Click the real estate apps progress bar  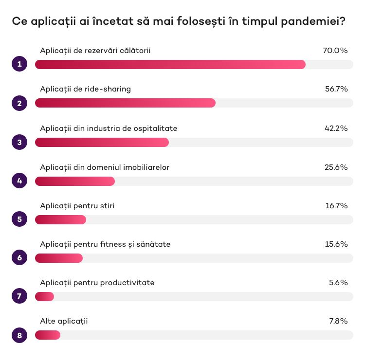194,181
